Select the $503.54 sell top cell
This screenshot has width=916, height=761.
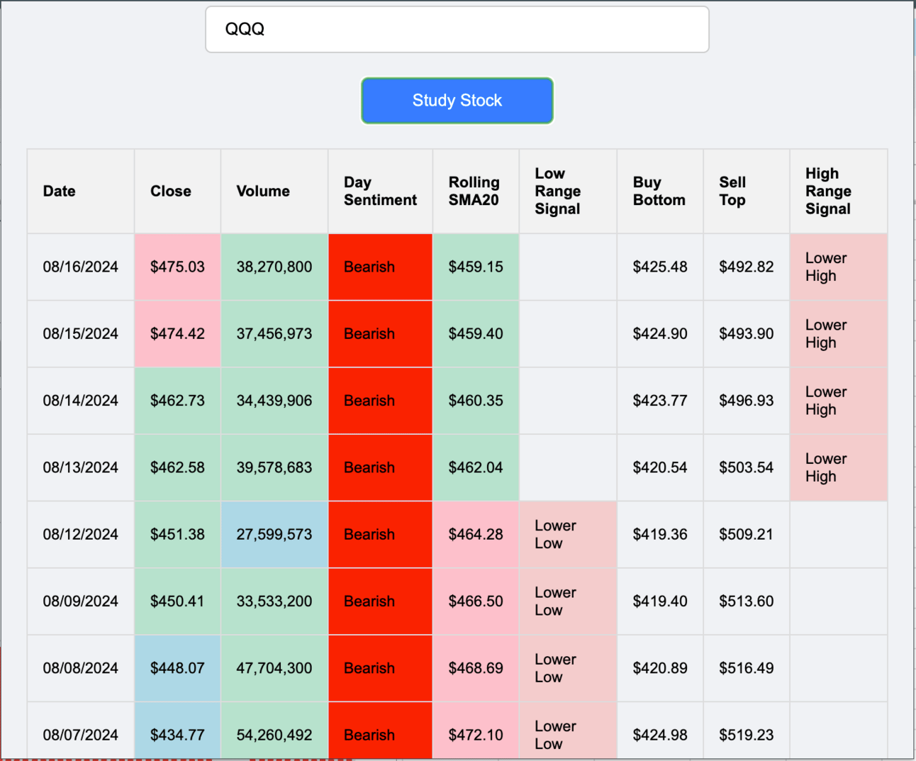tap(747, 468)
